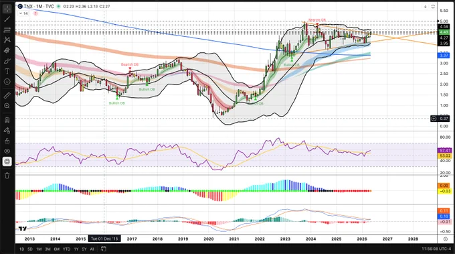Set date range to 3M
Screen dimensions: 455x254
pos(48,249)
